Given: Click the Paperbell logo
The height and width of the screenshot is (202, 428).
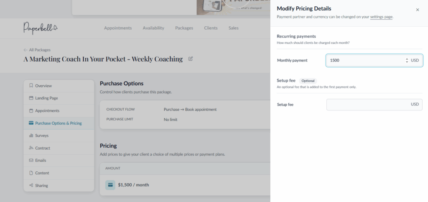Looking at the screenshot, I should [x=41, y=28].
